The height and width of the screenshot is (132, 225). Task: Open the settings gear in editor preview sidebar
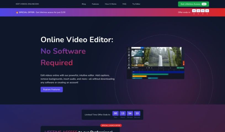[x=129, y=68]
